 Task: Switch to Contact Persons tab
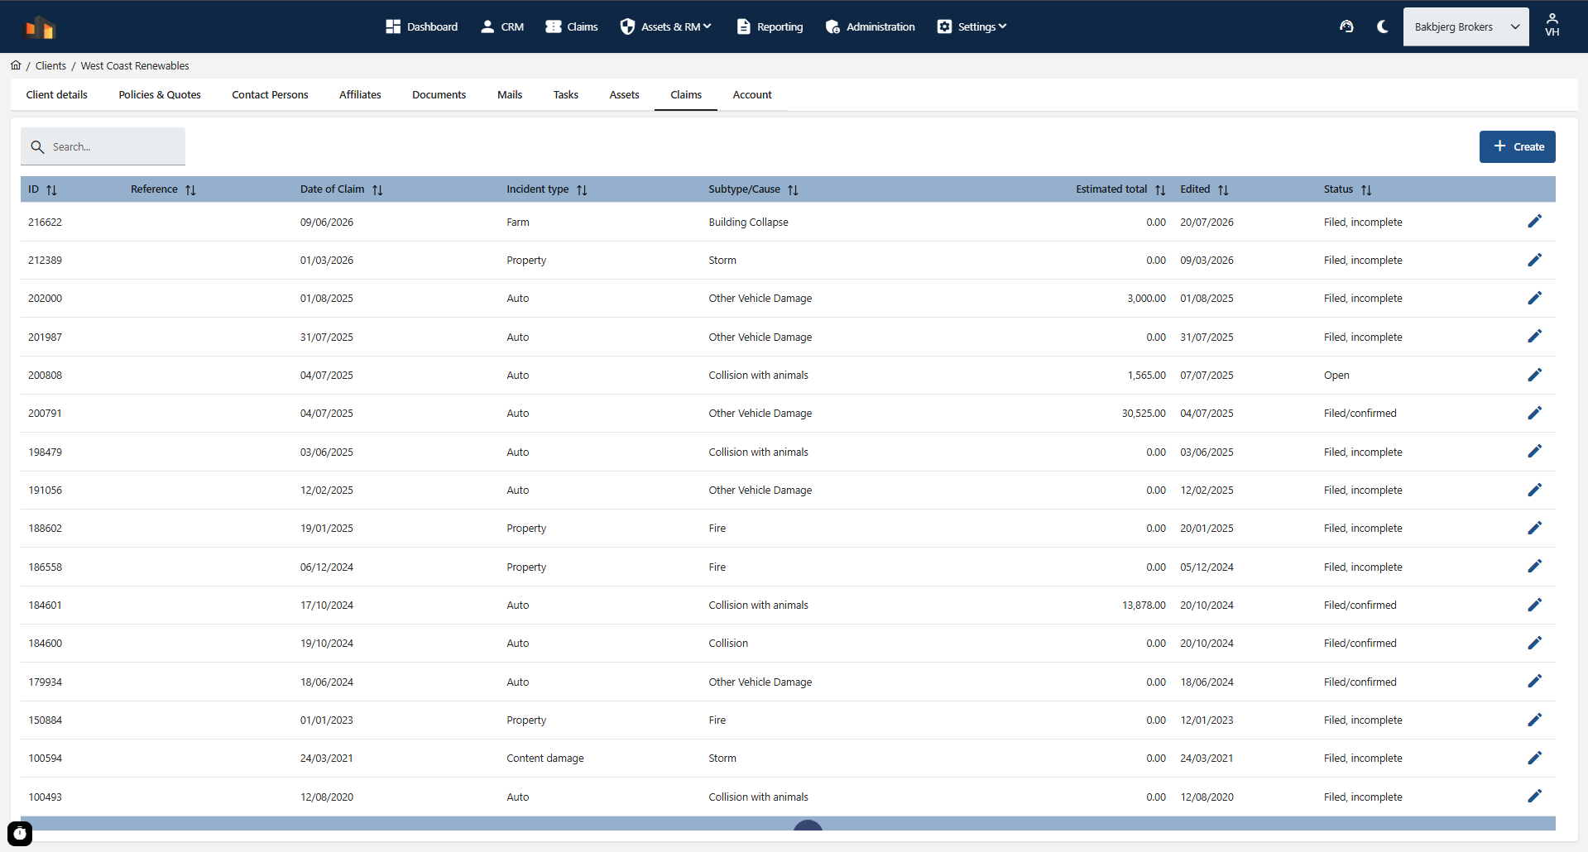click(x=270, y=94)
